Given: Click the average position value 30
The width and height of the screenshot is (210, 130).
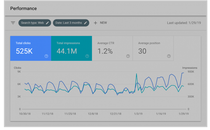Looking at the screenshot, I should [x=142, y=51].
